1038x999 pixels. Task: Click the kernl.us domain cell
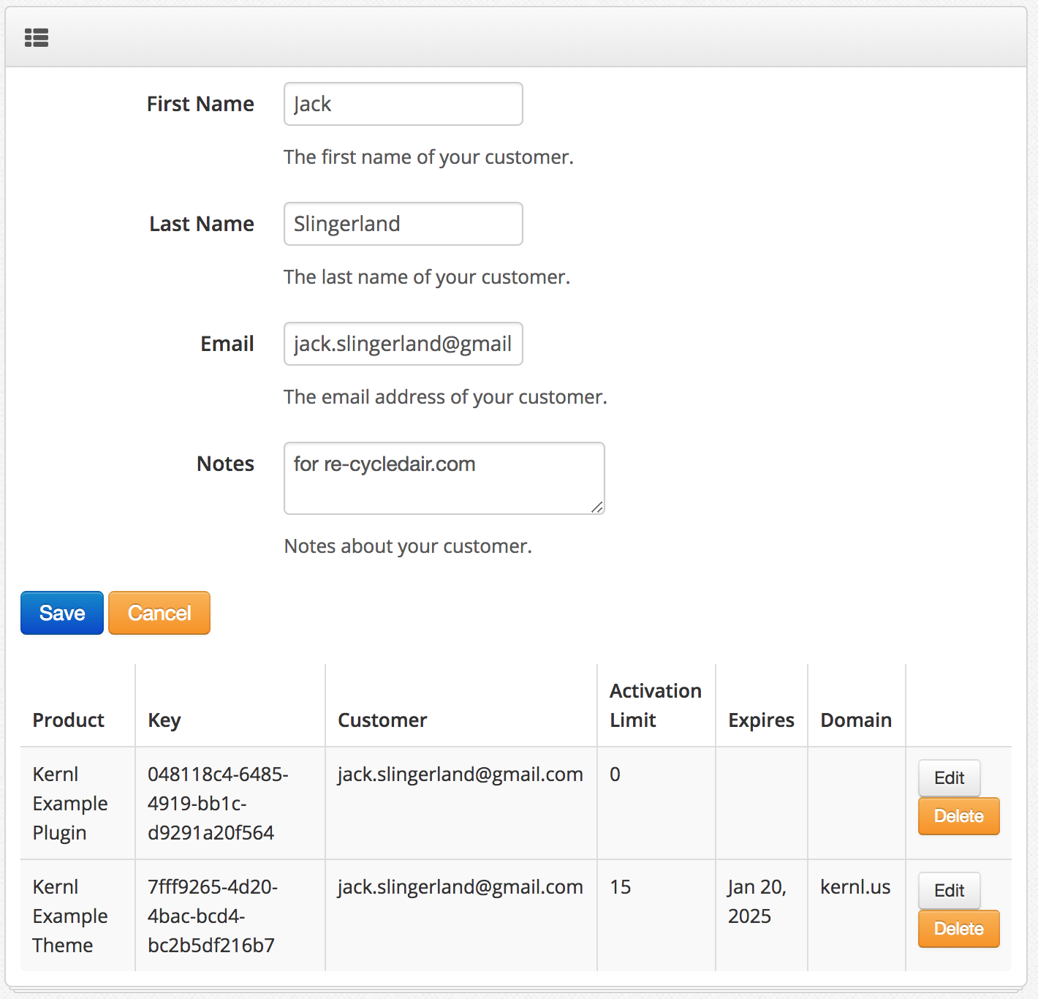click(x=855, y=886)
